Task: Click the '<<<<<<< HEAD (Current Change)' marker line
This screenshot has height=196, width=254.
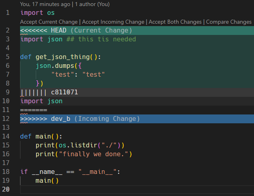Action: [x=137, y=31]
